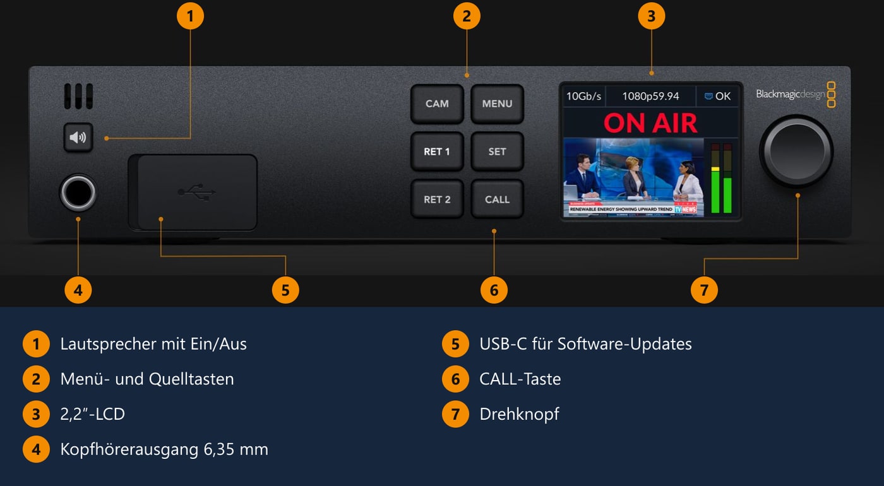Click 'CALL-Taste' legend text
This screenshot has height=486, width=884.
520,379
